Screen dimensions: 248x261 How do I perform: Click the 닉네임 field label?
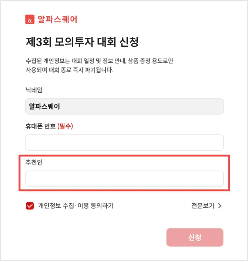pos(34,90)
